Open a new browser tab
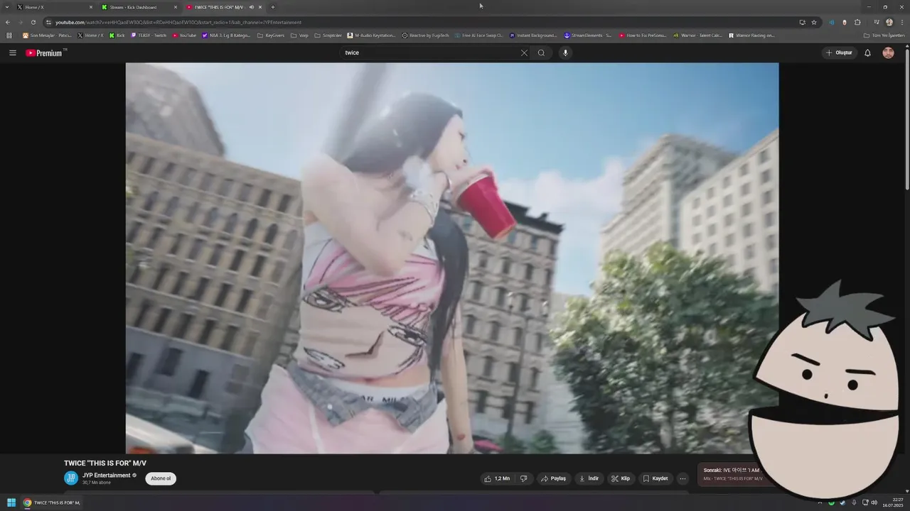Image resolution: width=910 pixels, height=511 pixels. pyautogui.click(x=273, y=7)
